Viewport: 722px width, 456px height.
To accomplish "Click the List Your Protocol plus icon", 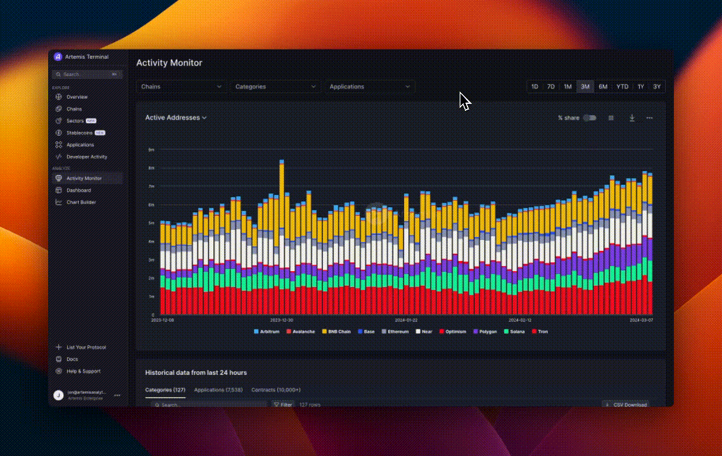I will 58,347.
